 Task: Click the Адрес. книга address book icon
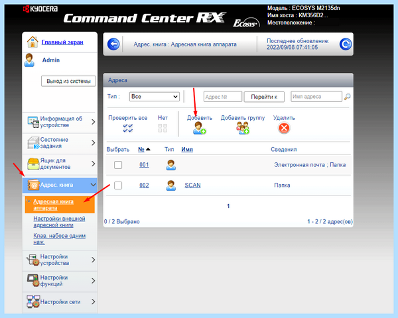coord(33,185)
